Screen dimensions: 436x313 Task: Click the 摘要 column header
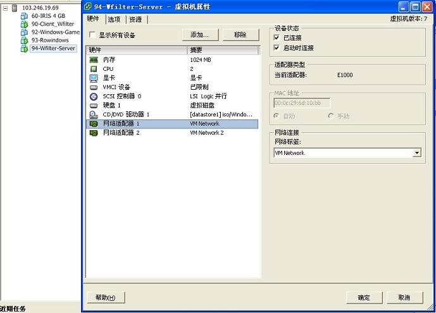(223, 50)
